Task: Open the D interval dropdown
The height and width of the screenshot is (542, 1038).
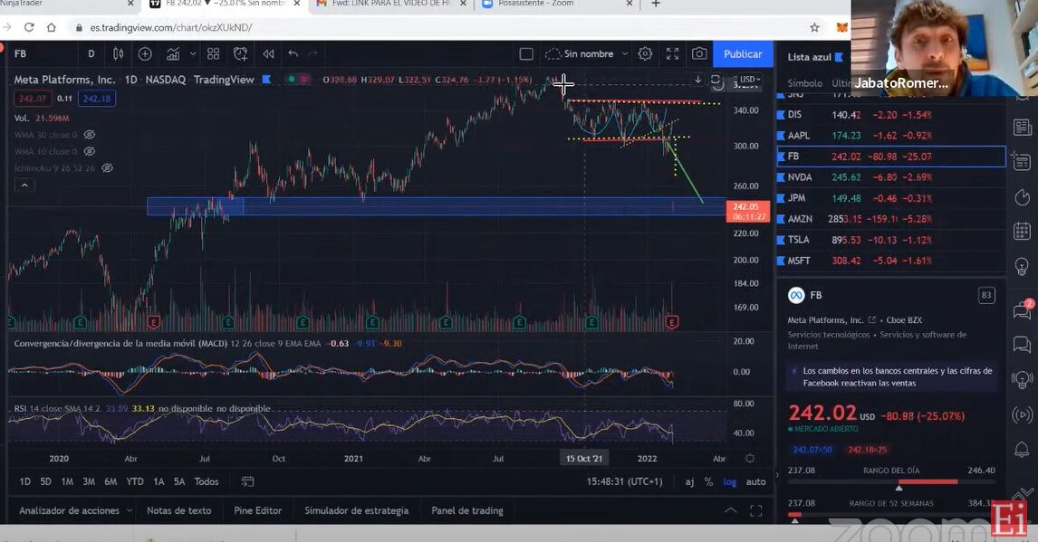Action: pyautogui.click(x=91, y=53)
